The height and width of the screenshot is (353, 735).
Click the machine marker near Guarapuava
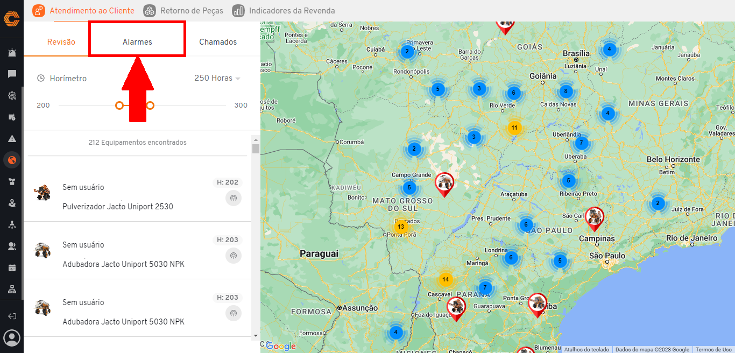(x=456, y=308)
